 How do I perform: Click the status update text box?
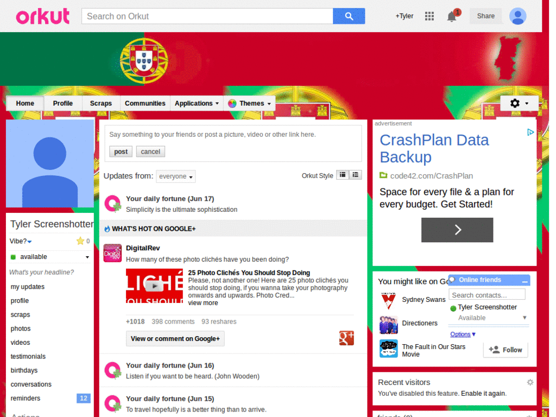(x=233, y=135)
